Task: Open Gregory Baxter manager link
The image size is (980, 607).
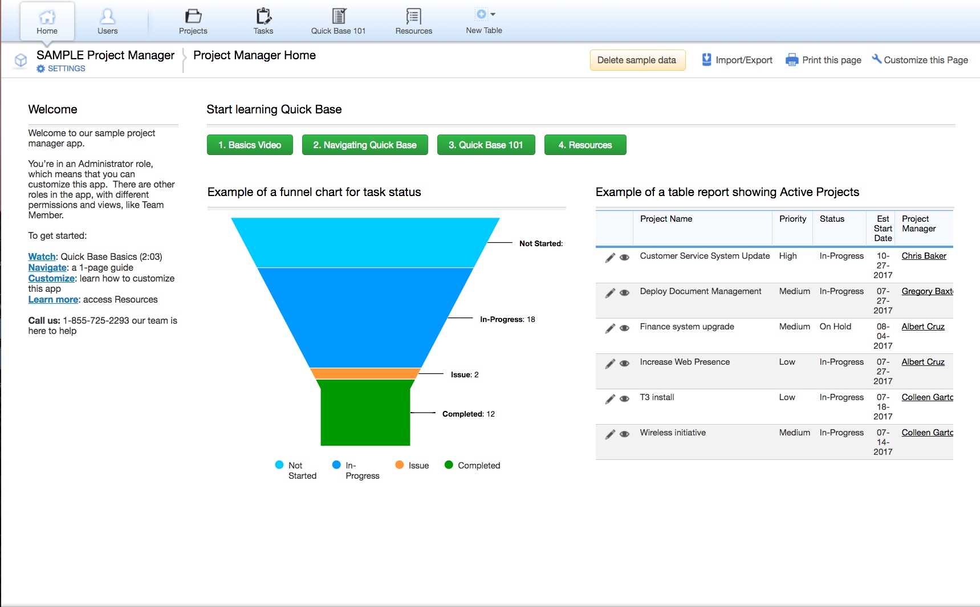Action: (x=927, y=291)
